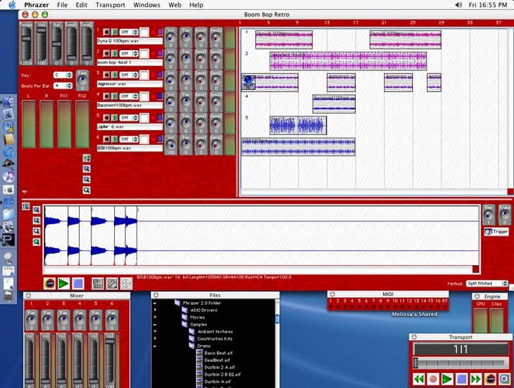Screen dimensions: 514x388
Task: Tick the white checkbox on track 2
Action: pos(144,53)
